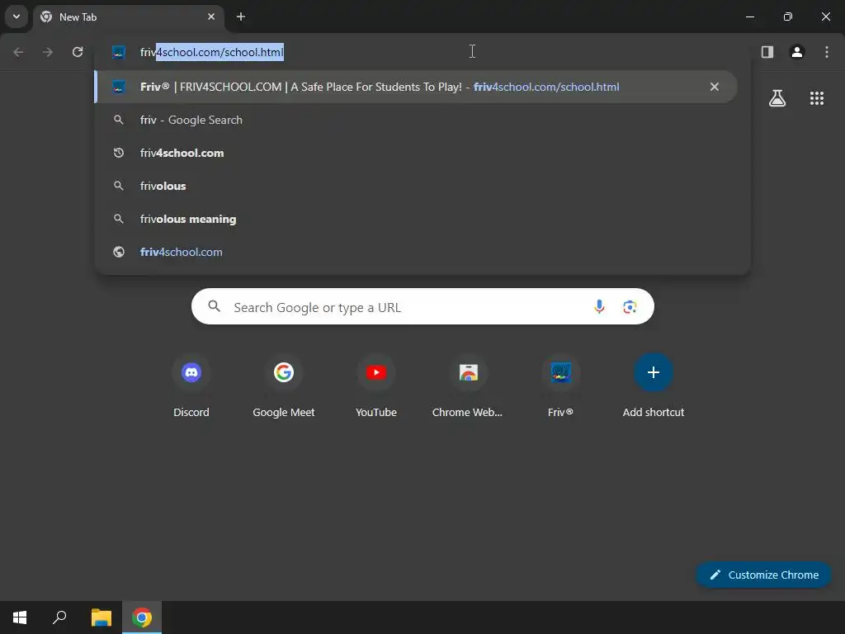Select the New Tab tab

coord(128,17)
